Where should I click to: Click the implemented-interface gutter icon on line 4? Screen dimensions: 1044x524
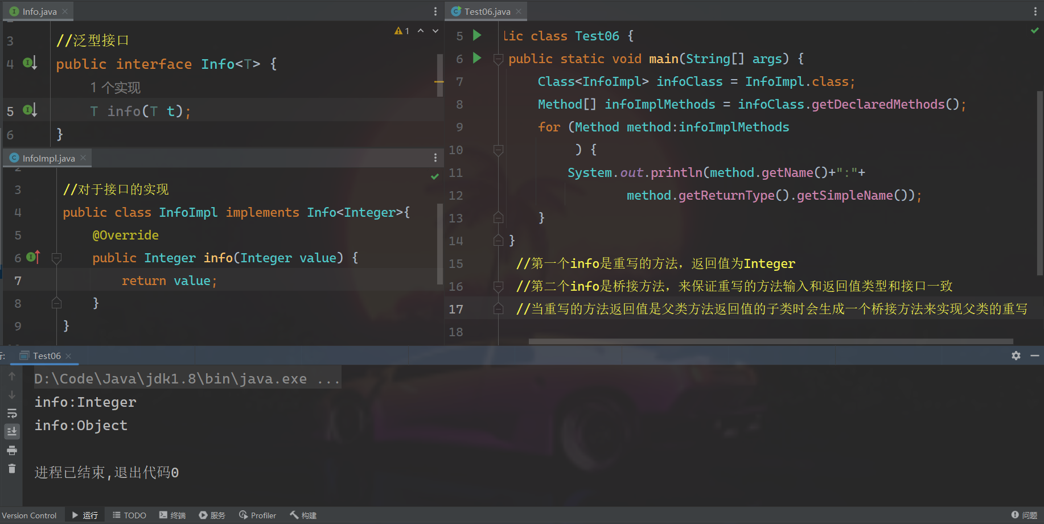coord(30,63)
